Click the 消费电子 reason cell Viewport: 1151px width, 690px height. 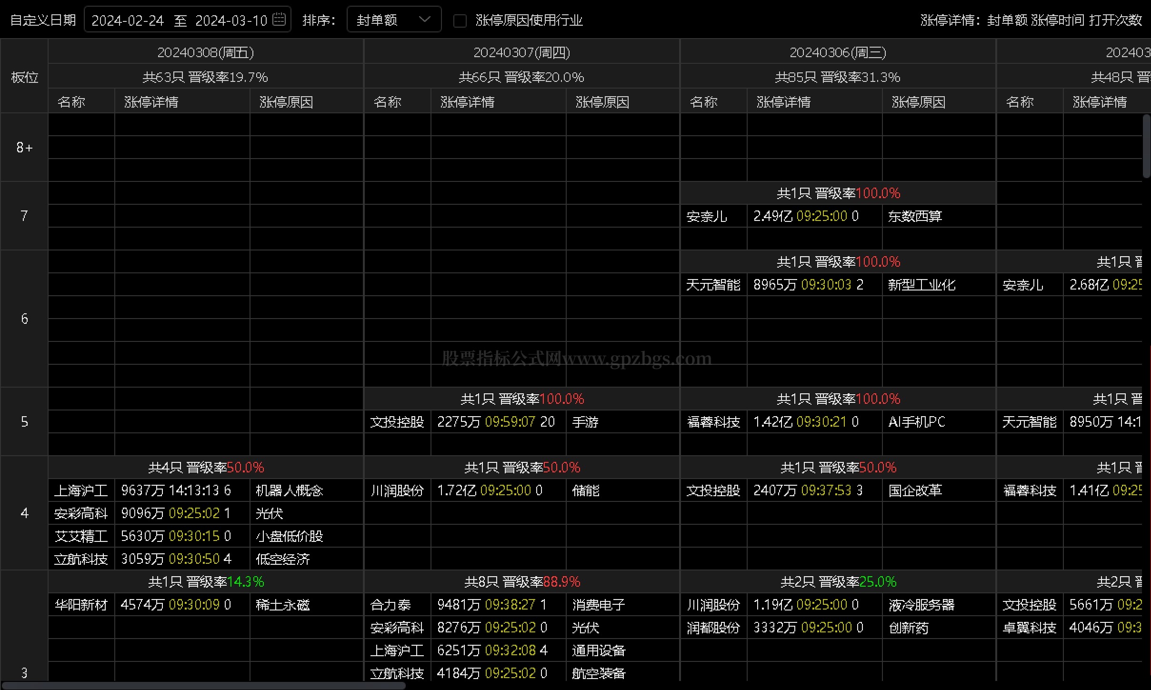[623, 605]
